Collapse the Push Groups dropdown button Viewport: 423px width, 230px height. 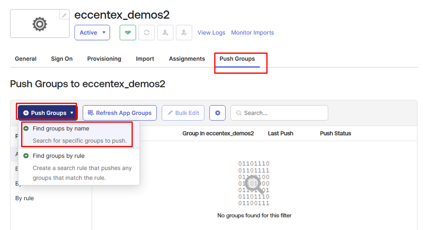[x=48, y=113]
